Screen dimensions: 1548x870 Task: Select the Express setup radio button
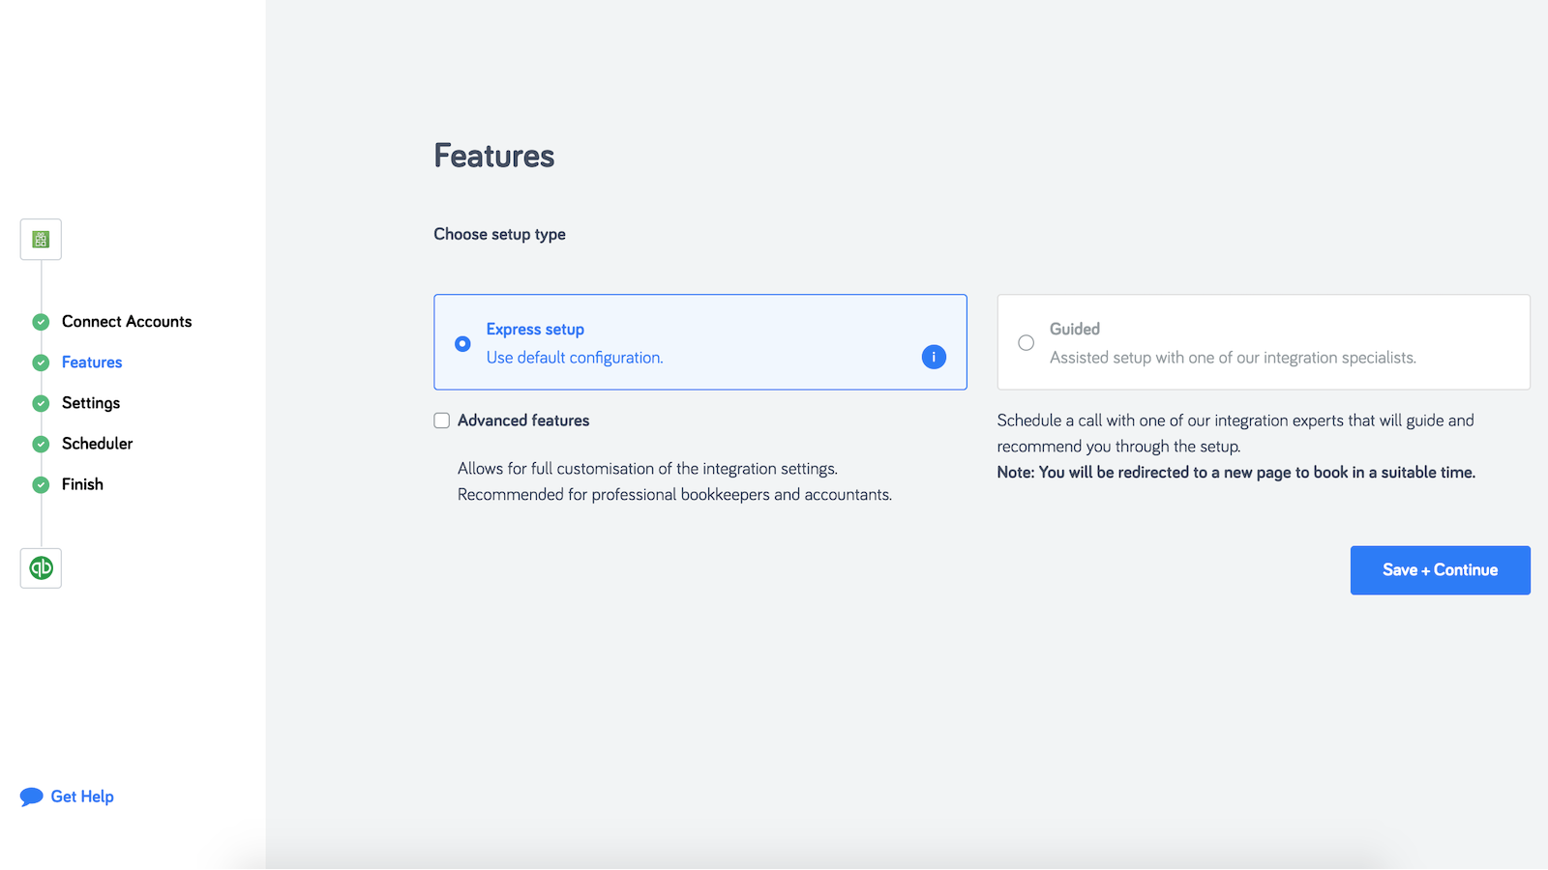pos(461,343)
